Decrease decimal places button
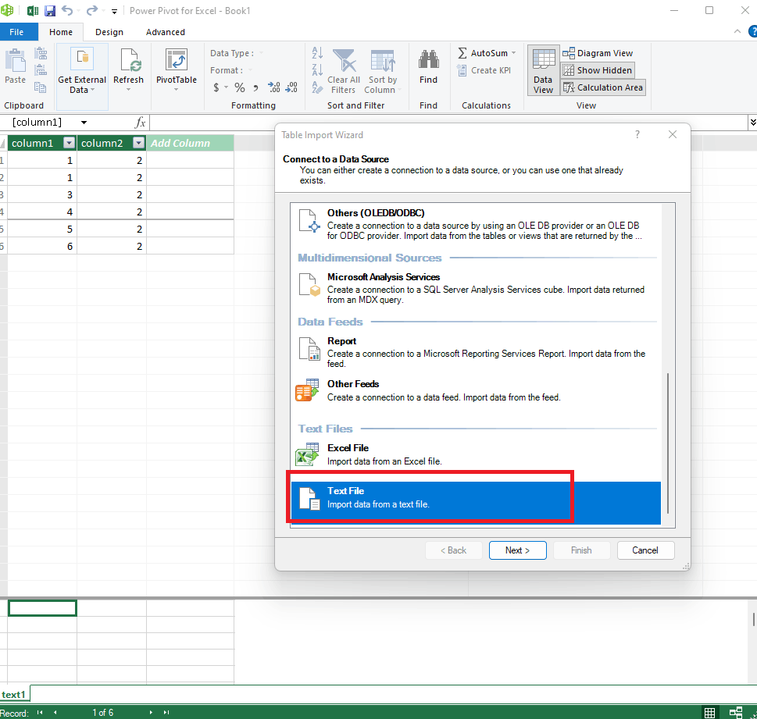The width and height of the screenshot is (757, 719). tap(291, 87)
